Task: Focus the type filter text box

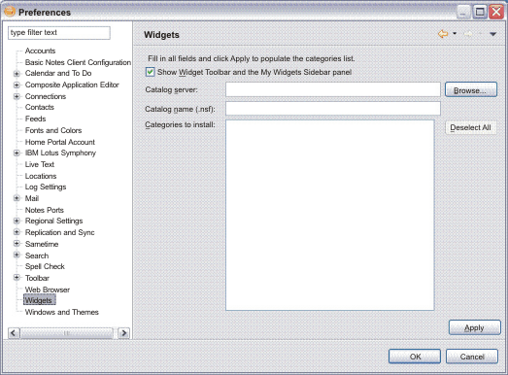Action: (59, 33)
